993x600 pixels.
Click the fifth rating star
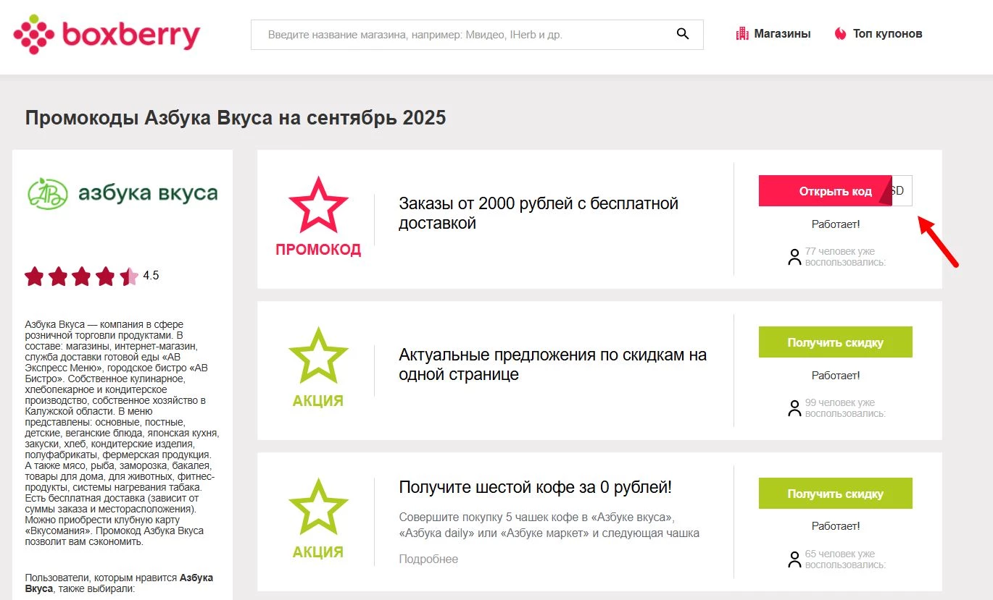[130, 276]
